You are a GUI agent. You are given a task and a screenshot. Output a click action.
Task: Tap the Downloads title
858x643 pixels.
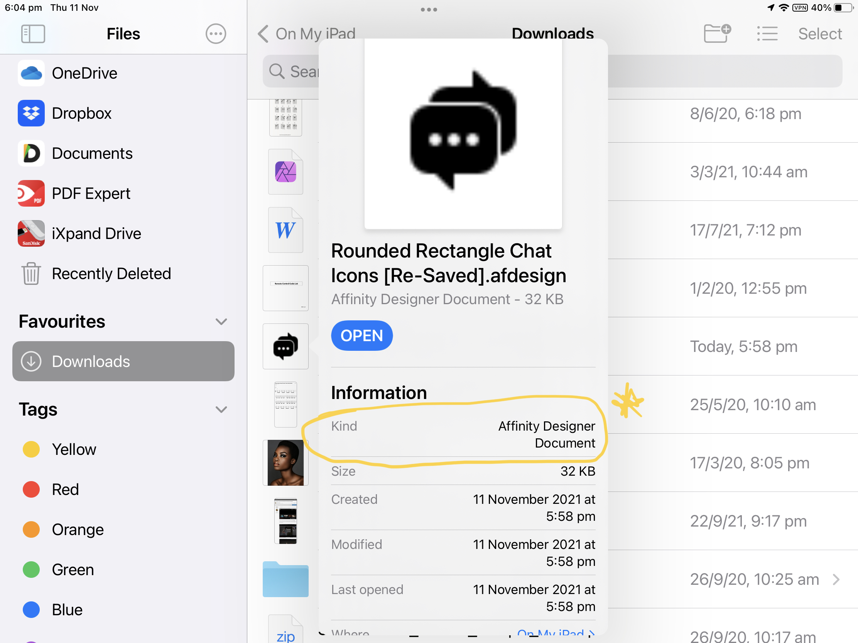pyautogui.click(x=552, y=34)
